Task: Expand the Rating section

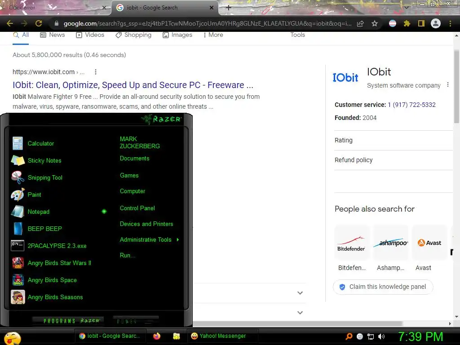Action: tap(394, 140)
